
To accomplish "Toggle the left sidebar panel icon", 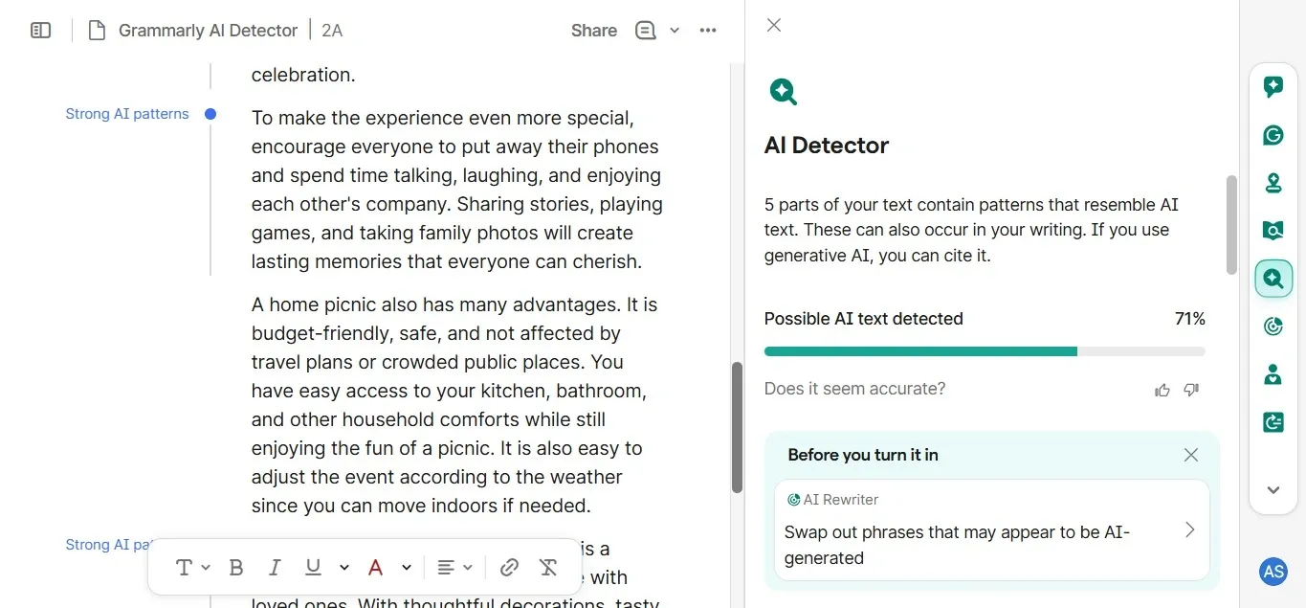I will point(40,31).
